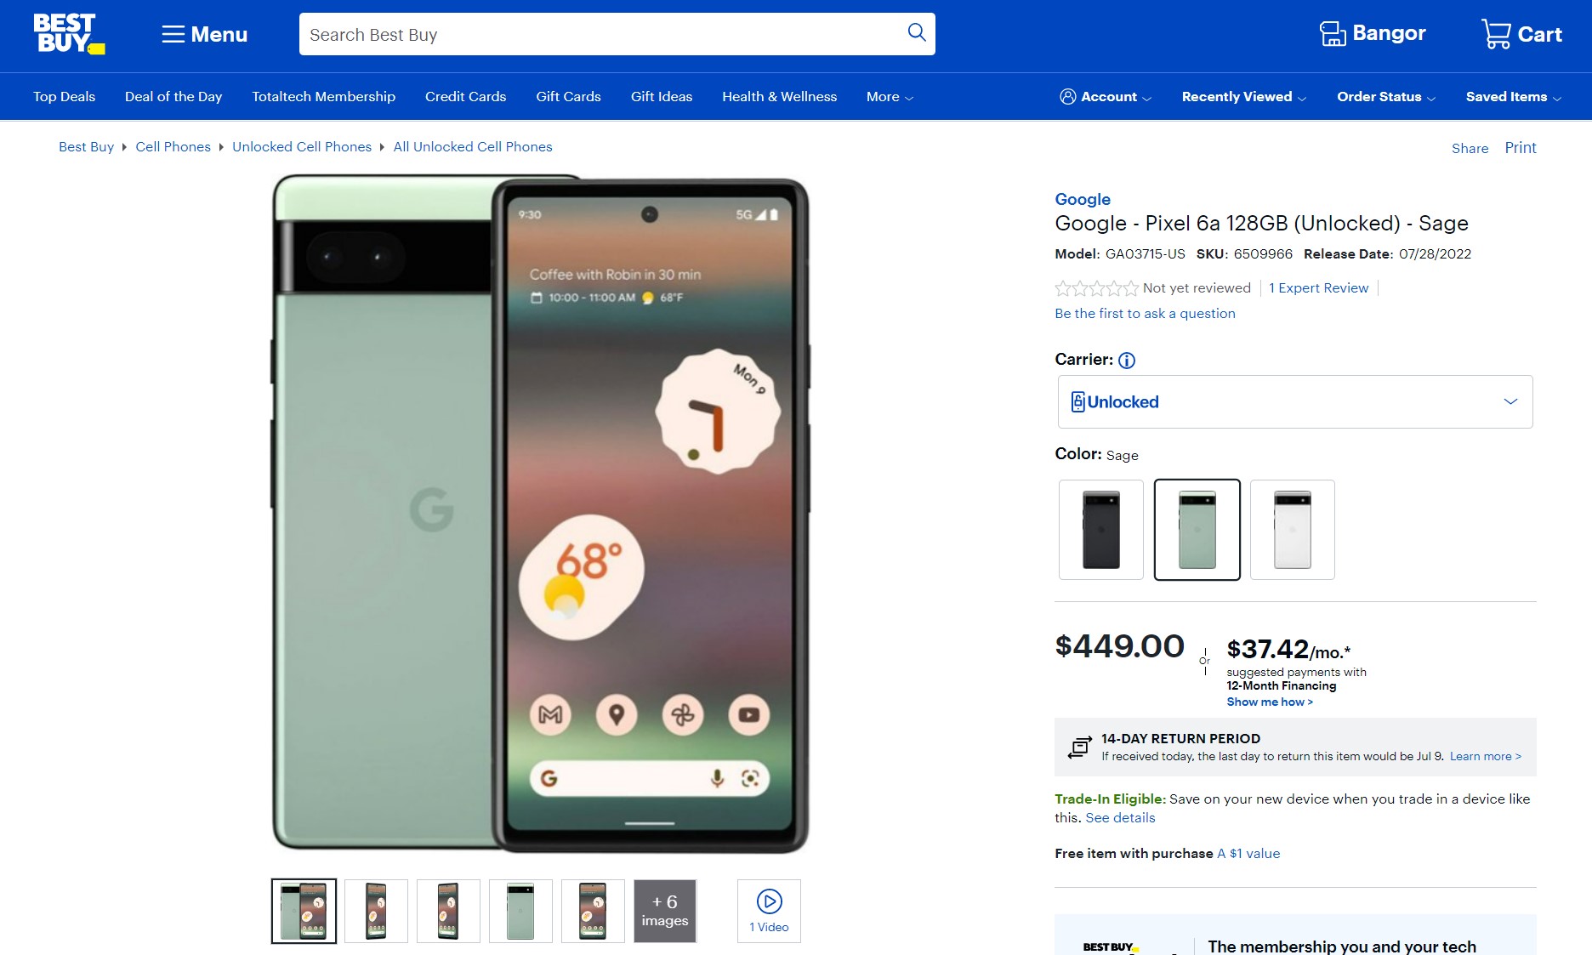Click Be the first to ask a question

point(1145,314)
